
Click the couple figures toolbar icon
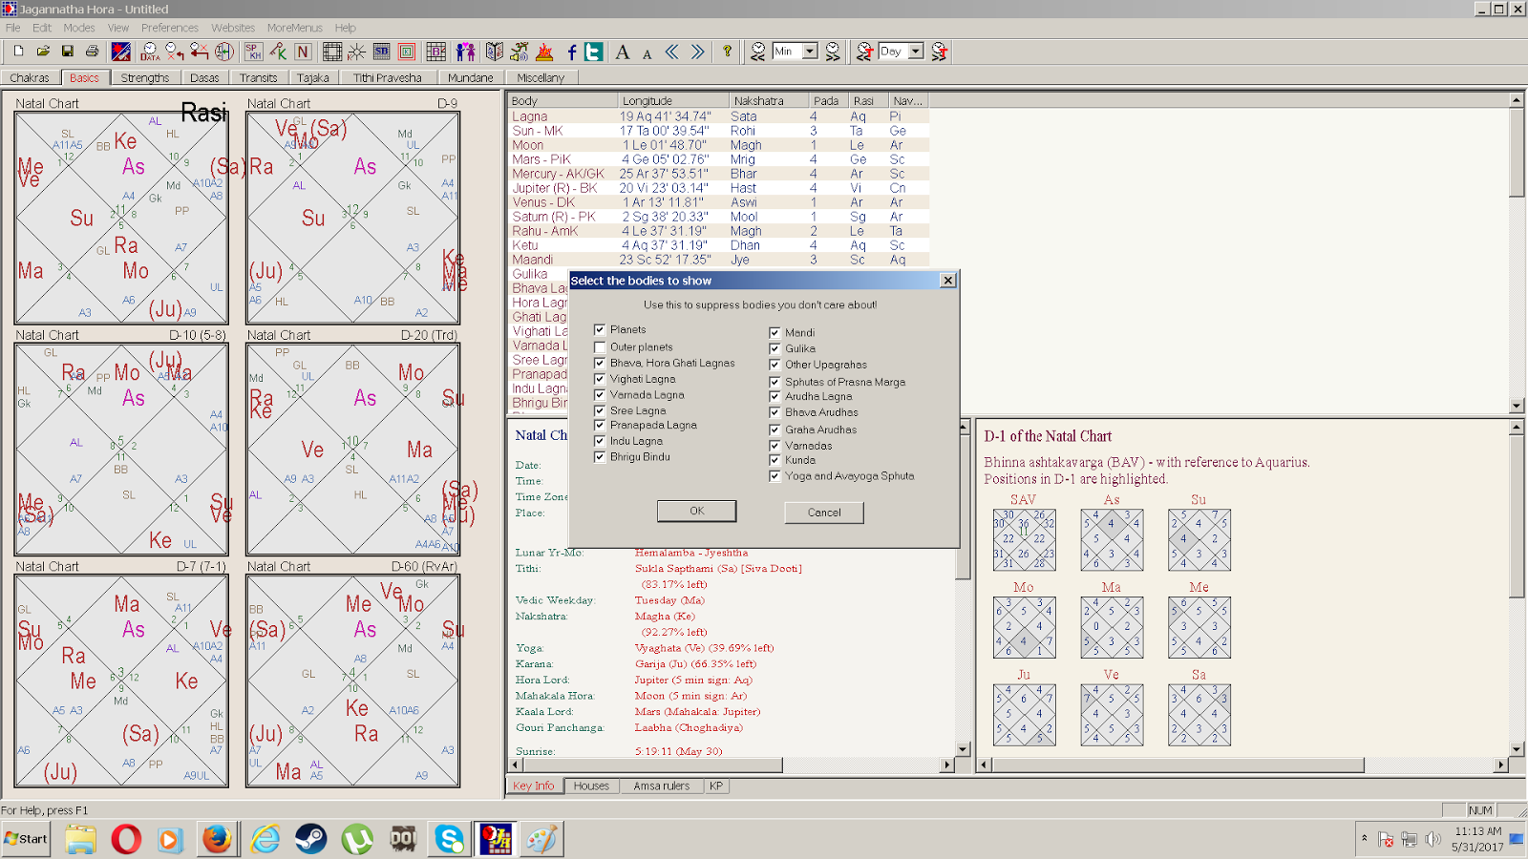point(466,52)
